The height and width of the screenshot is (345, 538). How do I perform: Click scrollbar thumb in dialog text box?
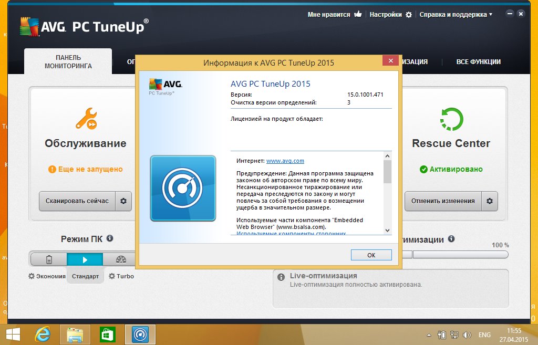click(387, 172)
